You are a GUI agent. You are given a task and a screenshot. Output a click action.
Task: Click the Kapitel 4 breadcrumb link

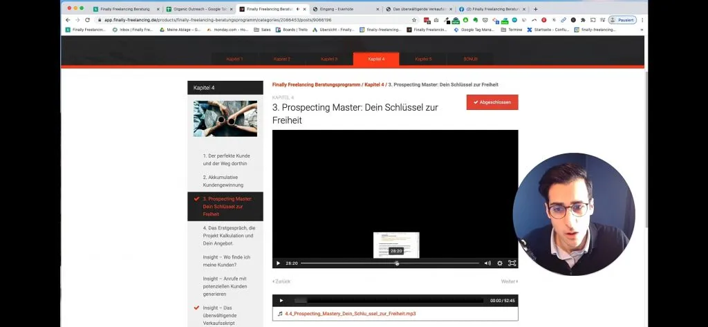click(374, 85)
